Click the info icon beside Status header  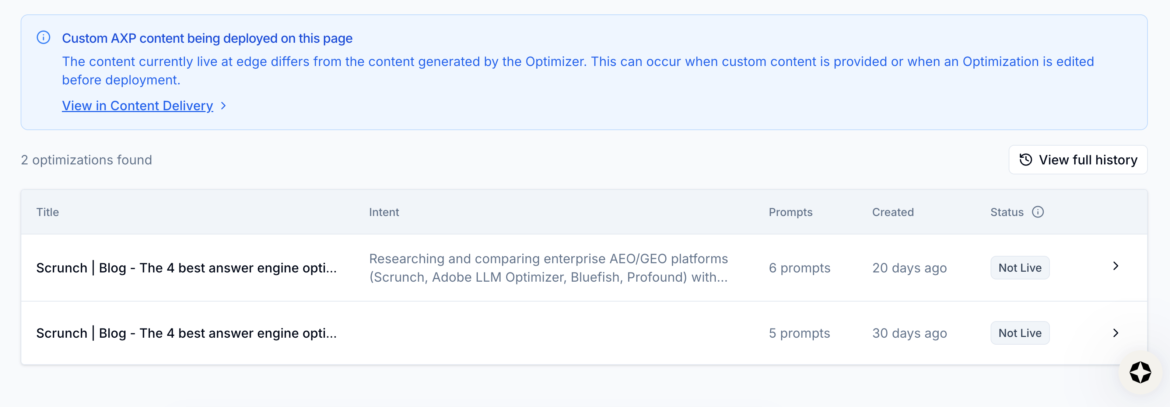tap(1038, 212)
